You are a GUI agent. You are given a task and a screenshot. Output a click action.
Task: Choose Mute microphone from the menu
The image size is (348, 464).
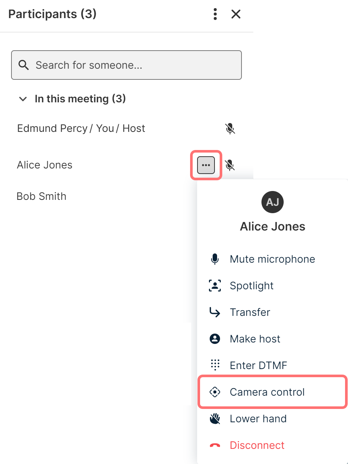point(272,259)
